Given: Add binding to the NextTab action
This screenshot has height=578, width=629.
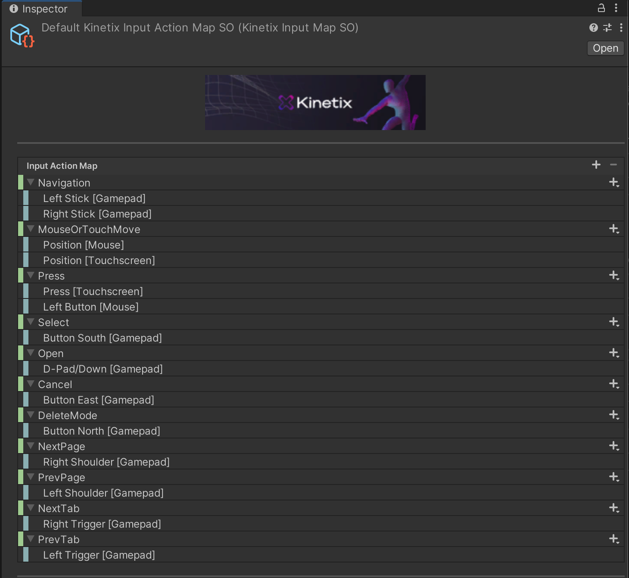Looking at the screenshot, I should [614, 508].
